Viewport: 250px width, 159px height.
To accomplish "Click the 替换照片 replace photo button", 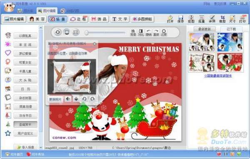I will (x=55, y=99).
